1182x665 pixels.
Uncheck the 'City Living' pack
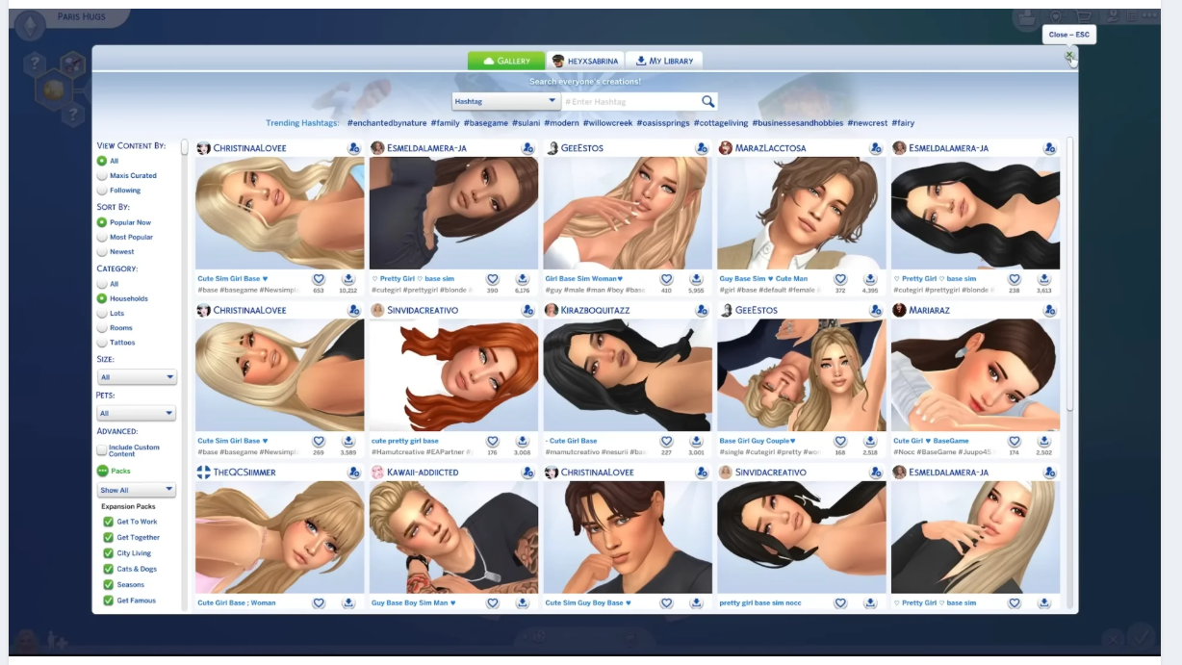109,553
